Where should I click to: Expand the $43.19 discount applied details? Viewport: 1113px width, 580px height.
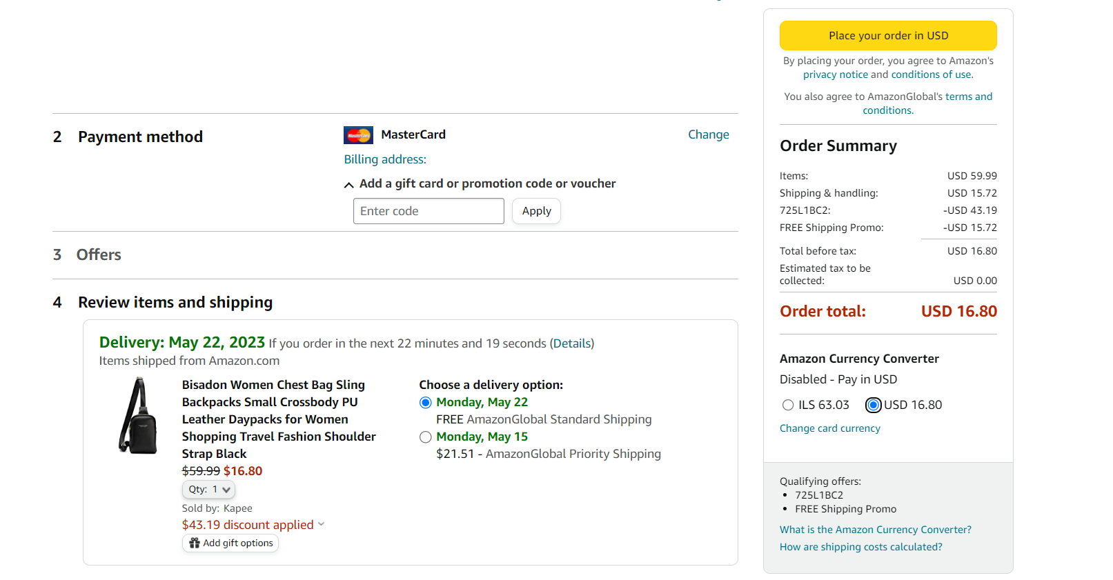tap(321, 525)
